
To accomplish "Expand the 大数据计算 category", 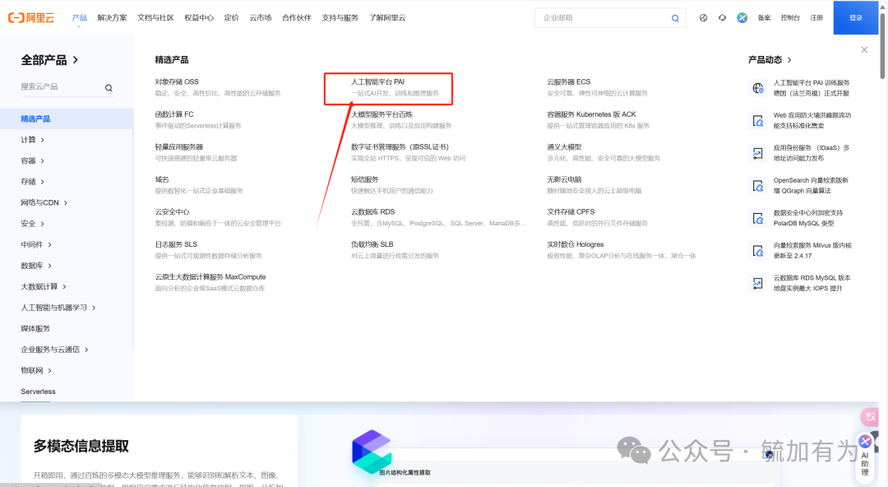I will click(65, 287).
